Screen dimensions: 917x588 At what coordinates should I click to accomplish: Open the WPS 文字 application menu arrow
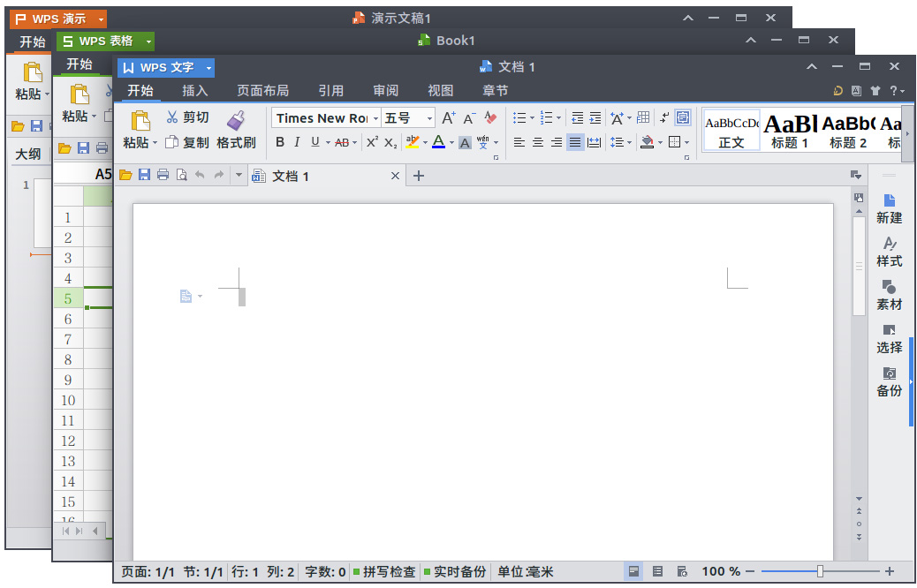(208, 68)
